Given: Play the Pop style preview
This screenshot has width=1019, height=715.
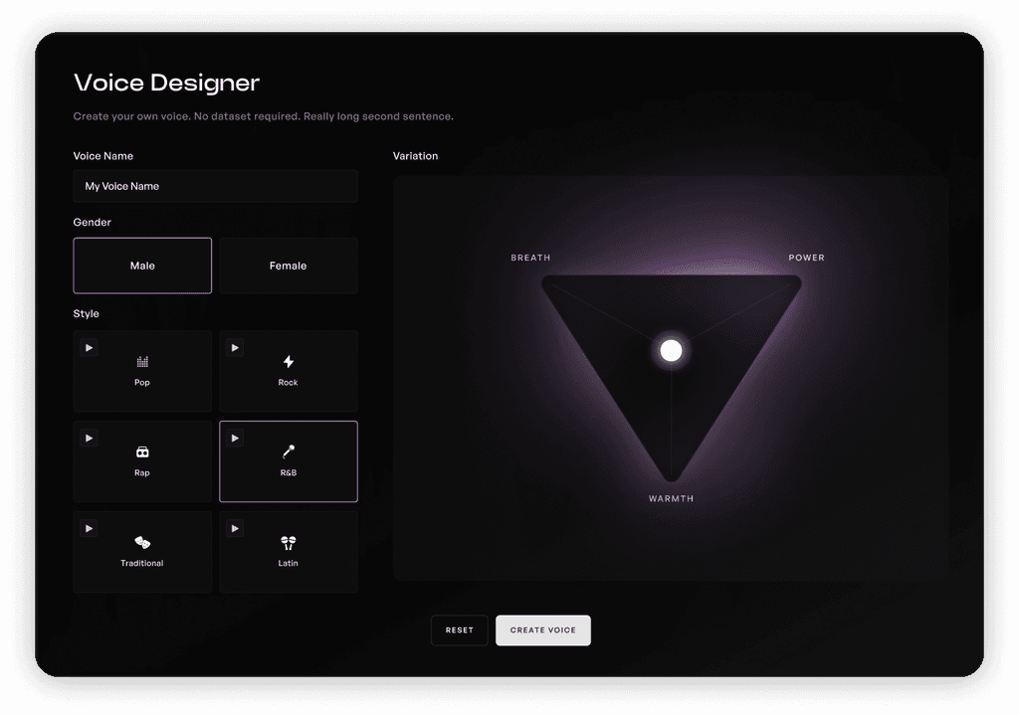Looking at the screenshot, I should (x=89, y=347).
